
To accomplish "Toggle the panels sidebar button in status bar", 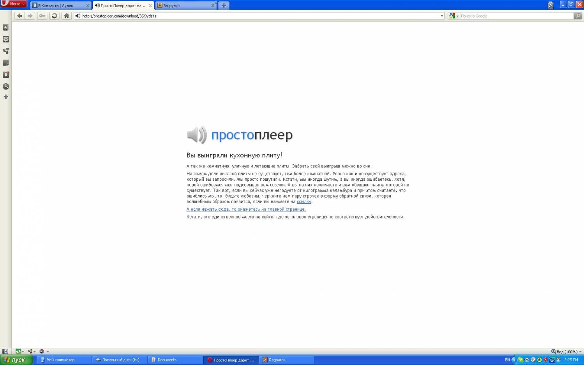I will (5, 351).
